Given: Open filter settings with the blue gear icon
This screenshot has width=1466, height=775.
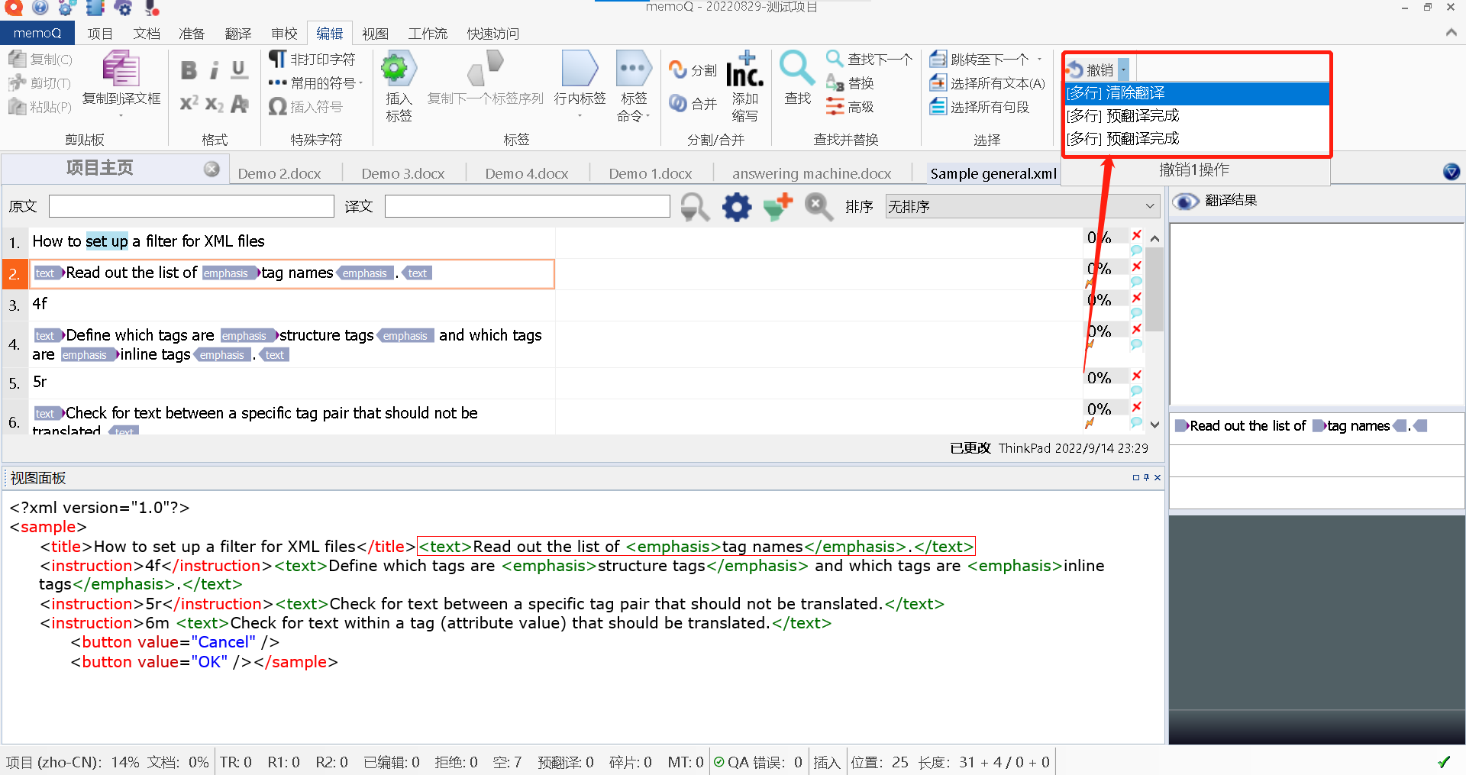Looking at the screenshot, I should point(737,207).
